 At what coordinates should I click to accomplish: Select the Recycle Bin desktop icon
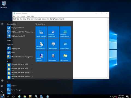pos(4,4)
